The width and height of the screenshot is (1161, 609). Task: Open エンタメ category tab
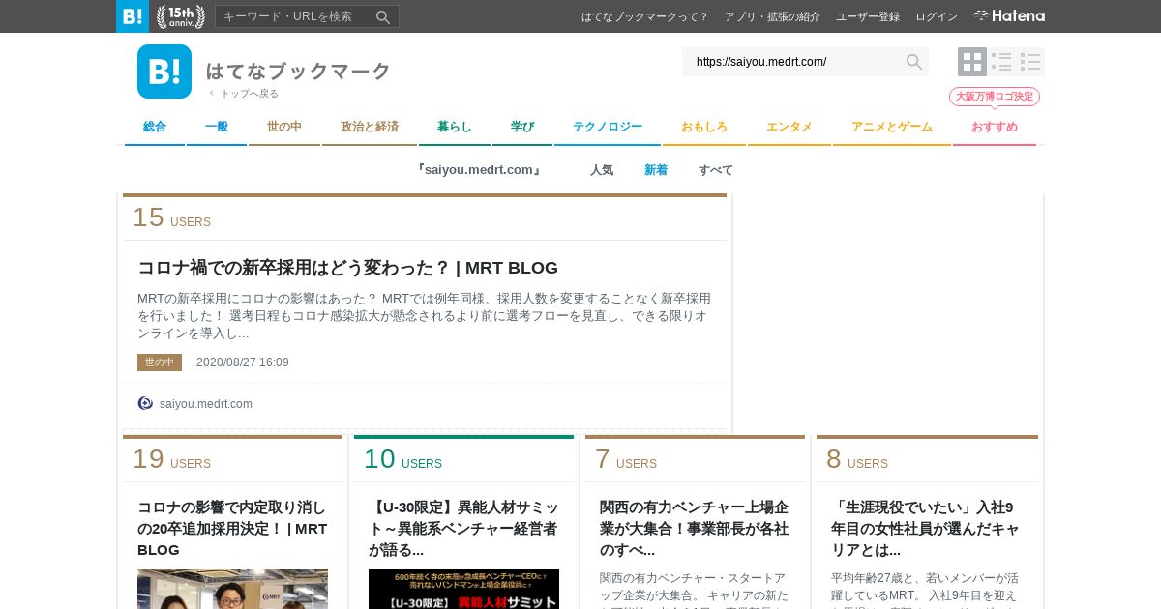point(789,127)
